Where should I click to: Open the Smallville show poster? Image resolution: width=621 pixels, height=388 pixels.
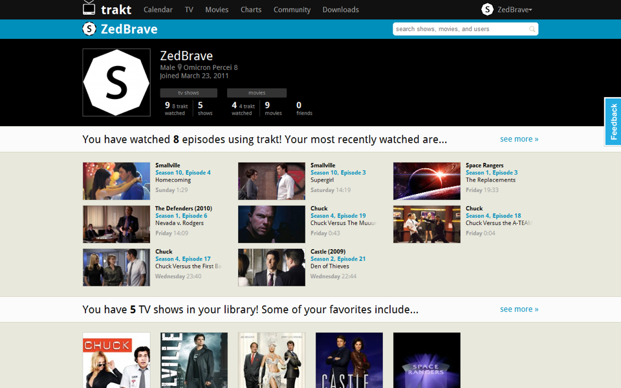[194, 360]
